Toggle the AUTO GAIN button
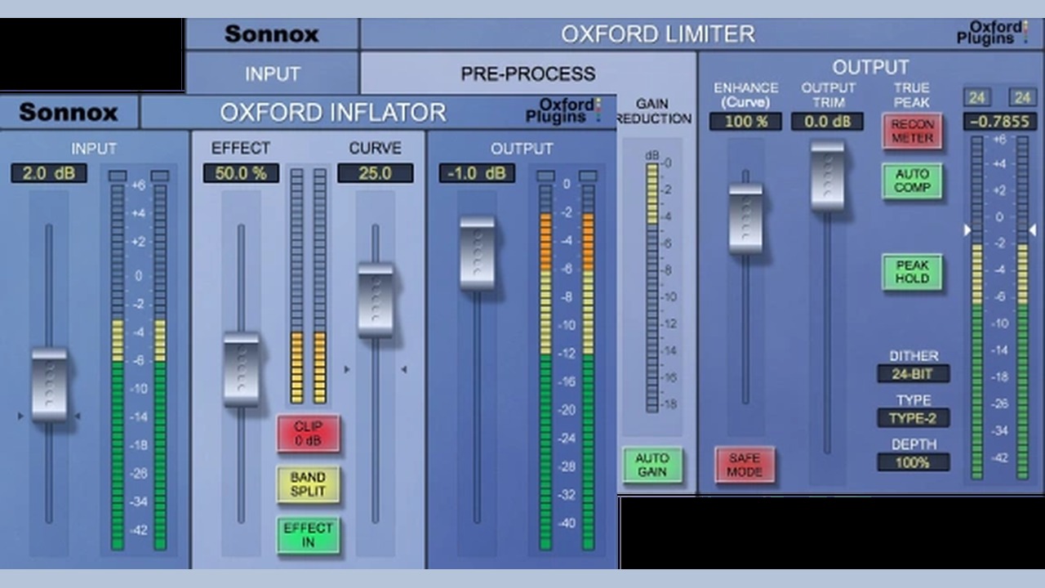1045x588 pixels. [x=652, y=465]
